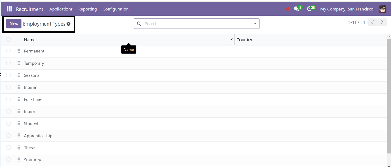This screenshot has width=391, height=167.
Task: Click the Recruitment app title
Action: [30, 9]
